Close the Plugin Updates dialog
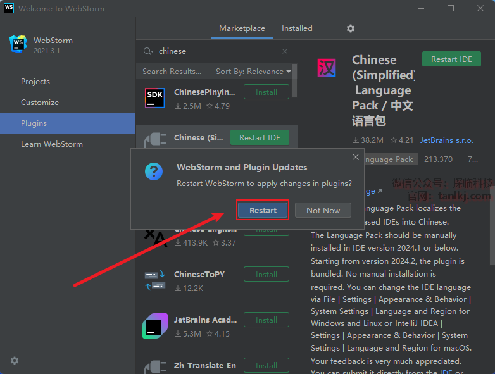 356,157
